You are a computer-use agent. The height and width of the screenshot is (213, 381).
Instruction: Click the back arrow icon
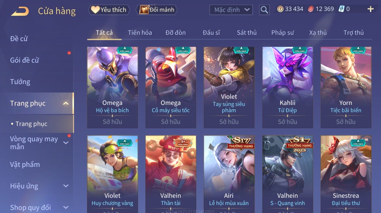pyautogui.click(x=20, y=11)
